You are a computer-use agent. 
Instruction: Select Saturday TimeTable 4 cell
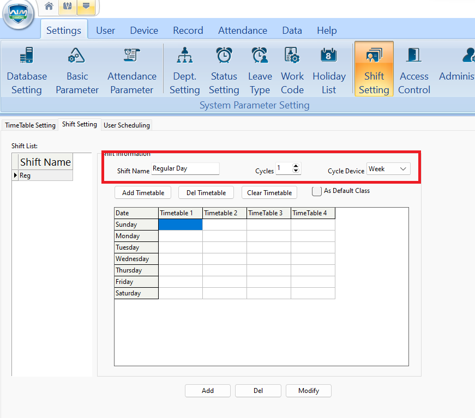click(x=313, y=293)
